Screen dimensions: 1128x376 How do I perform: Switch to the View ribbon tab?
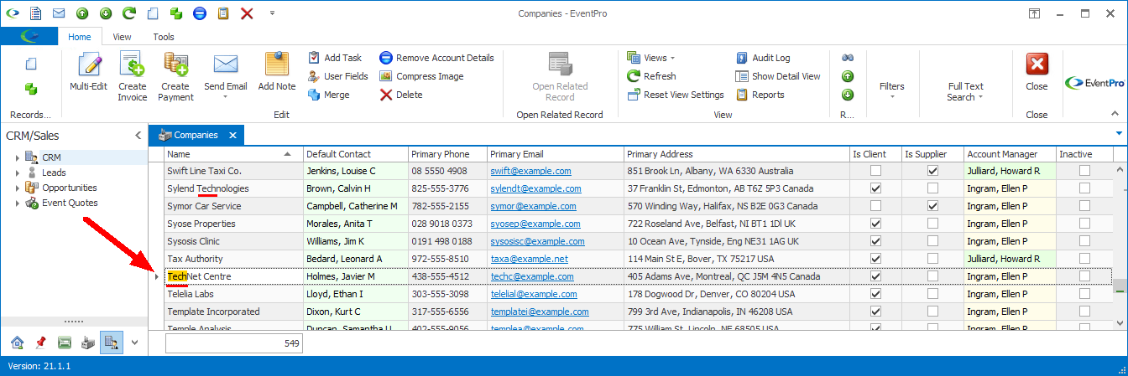(x=123, y=37)
